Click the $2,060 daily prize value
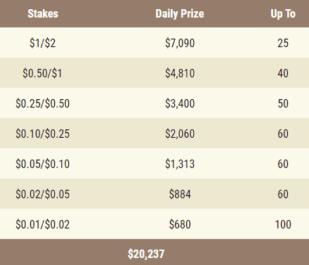The height and width of the screenshot is (265, 309). click(x=180, y=134)
